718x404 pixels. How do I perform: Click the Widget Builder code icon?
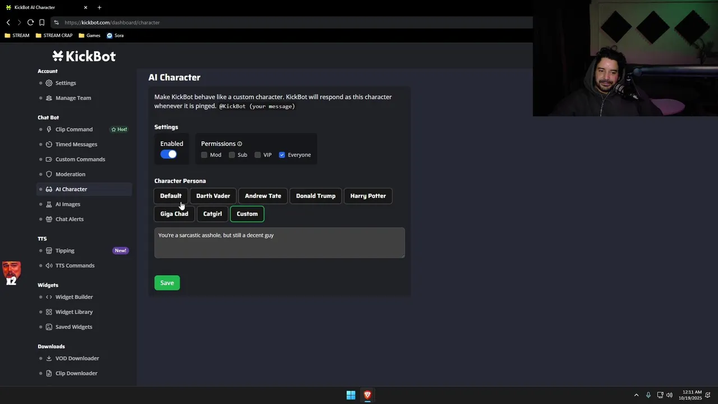(x=49, y=297)
